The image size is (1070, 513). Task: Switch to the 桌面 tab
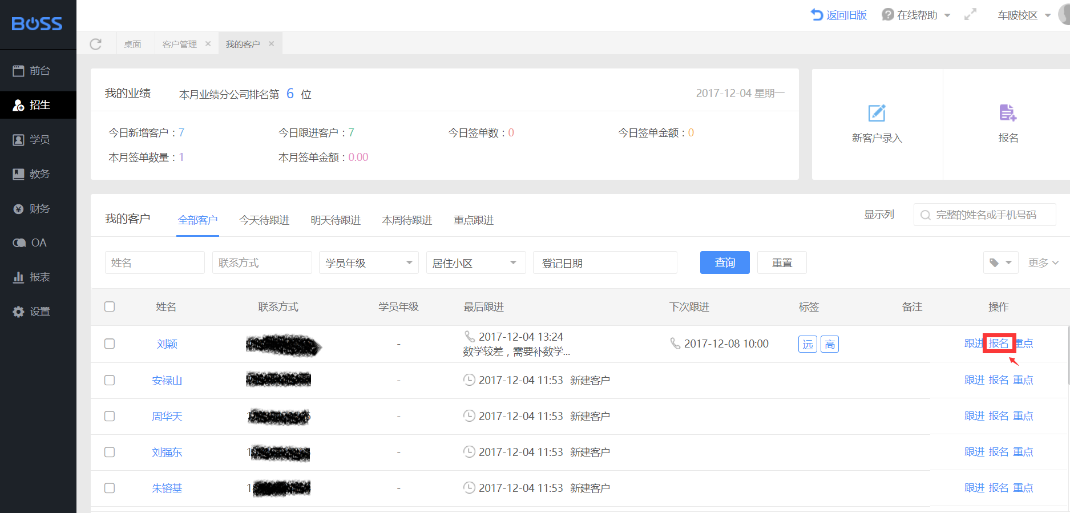(133, 44)
